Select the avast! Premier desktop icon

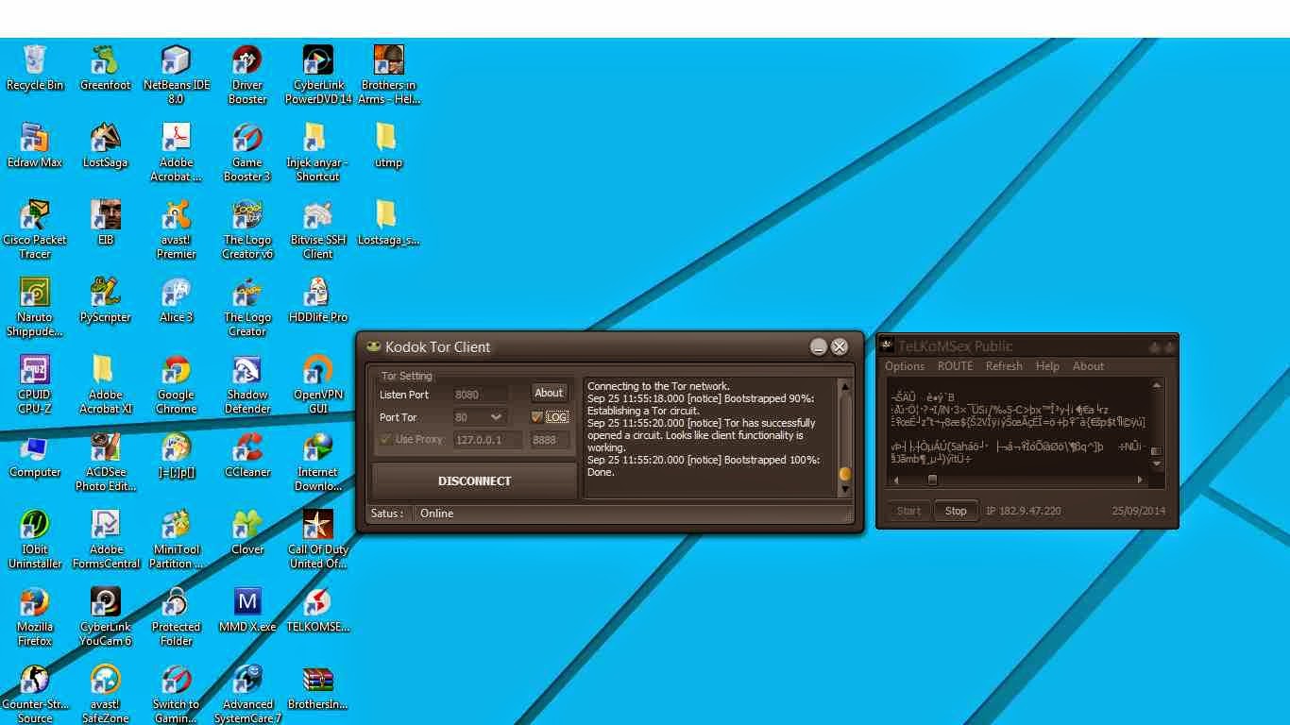[177, 229]
